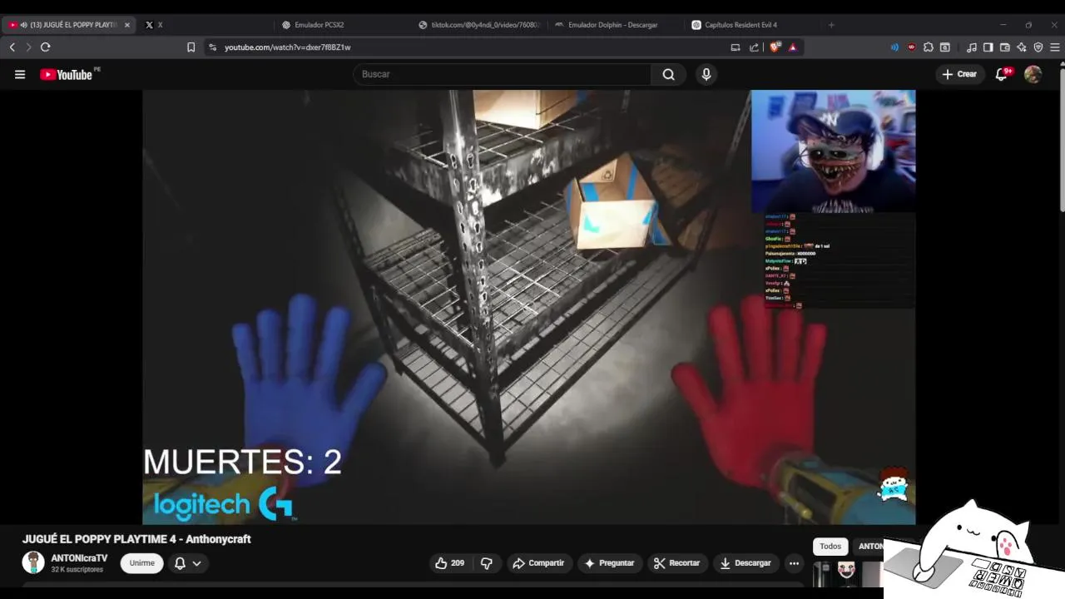Close the JUGUÉ EL POPPY PLAYTIME tab
This screenshot has width=1065, height=599.
pos(127,25)
